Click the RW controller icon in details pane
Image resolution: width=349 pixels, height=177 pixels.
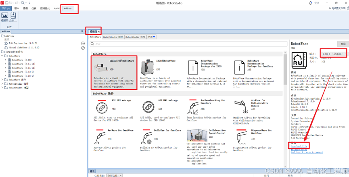point(299,60)
